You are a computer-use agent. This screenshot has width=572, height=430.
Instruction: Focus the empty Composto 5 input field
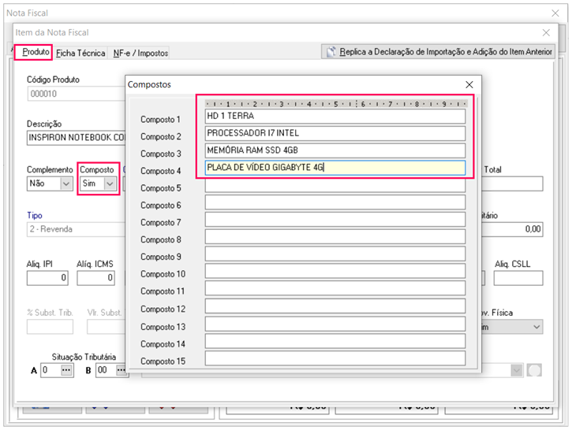(335, 187)
